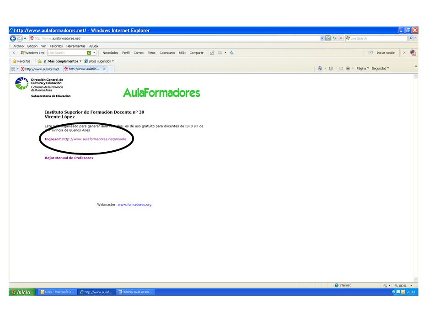
Task: Click the Adobe PDF toolbar icon
Action: coord(412,53)
